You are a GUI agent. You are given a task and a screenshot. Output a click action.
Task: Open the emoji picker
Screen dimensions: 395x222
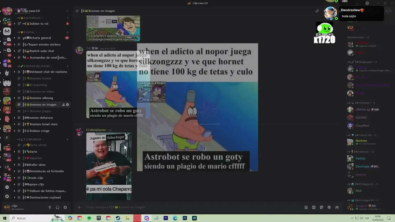(x=329, y=208)
